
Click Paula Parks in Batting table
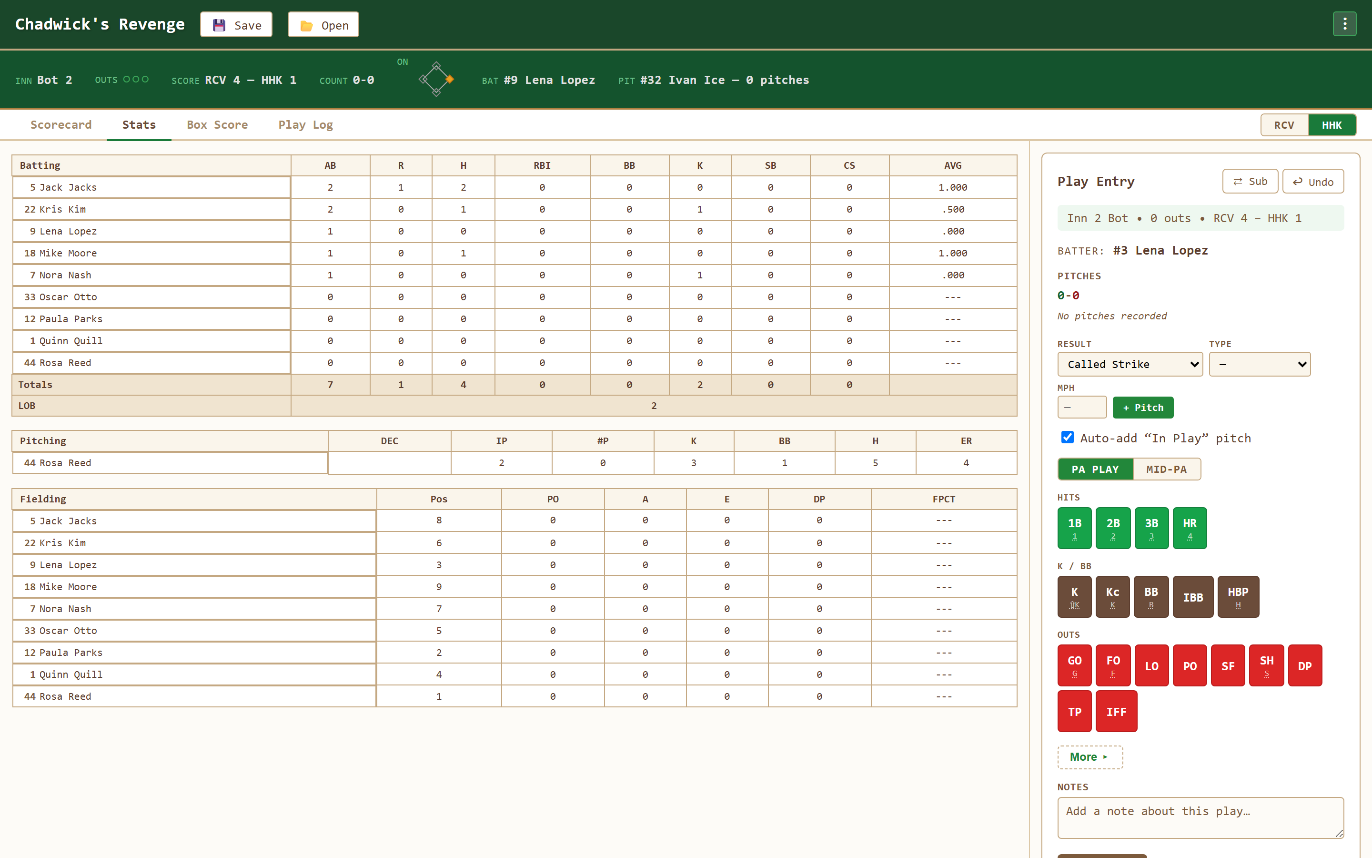pos(151,319)
